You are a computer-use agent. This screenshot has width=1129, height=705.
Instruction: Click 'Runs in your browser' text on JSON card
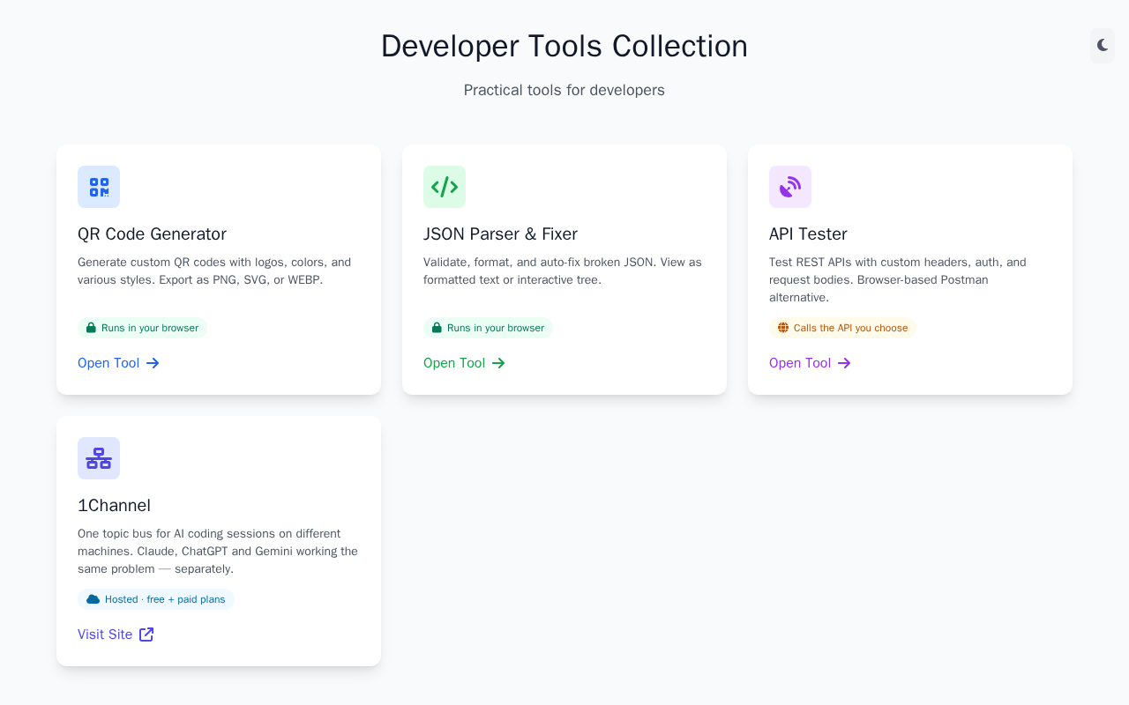496,328
